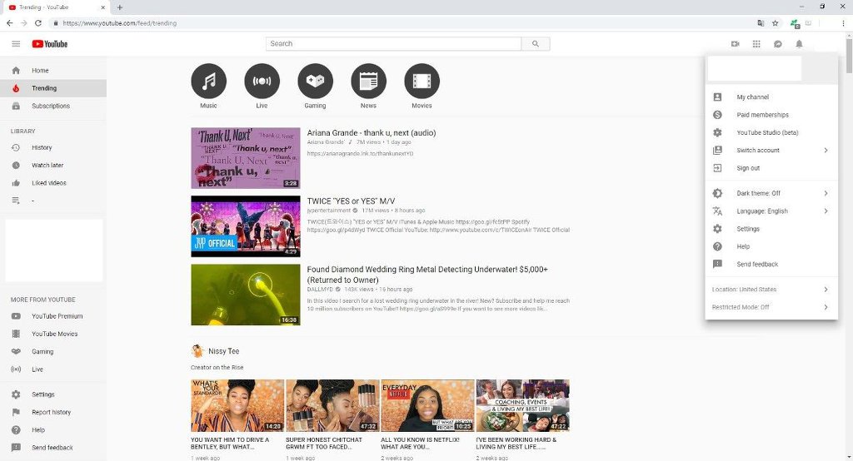Open the messages chat bubble icon
The width and height of the screenshot is (853, 461).
pos(778,44)
